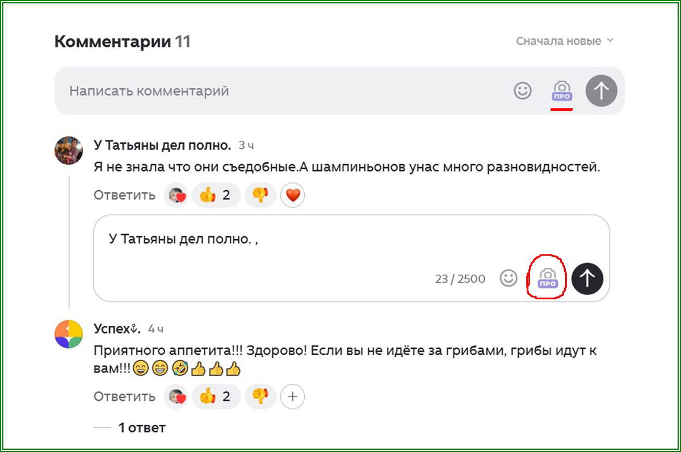This screenshot has width=681, height=452.
Task: Click the heart-avatar reaction on Успех's comment
Action: point(176,396)
